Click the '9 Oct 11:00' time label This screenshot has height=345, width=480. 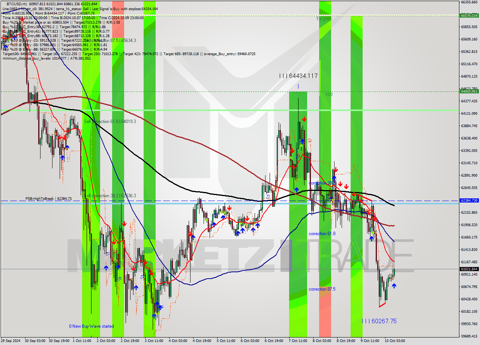click(370, 341)
